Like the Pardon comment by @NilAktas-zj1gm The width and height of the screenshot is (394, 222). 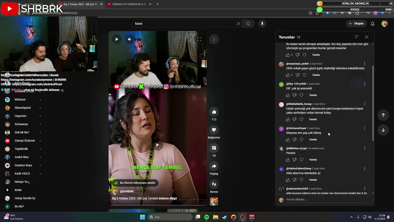coord(288,160)
